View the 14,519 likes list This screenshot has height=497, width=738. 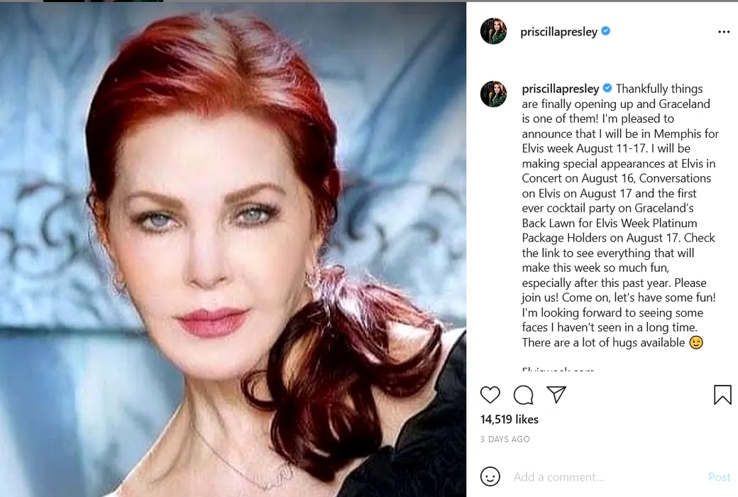tap(510, 420)
